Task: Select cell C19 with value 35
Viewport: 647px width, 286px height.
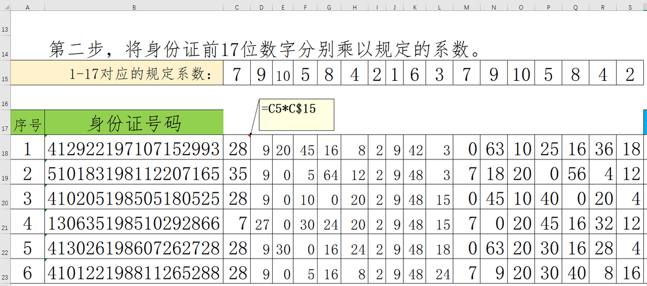Action: (237, 173)
